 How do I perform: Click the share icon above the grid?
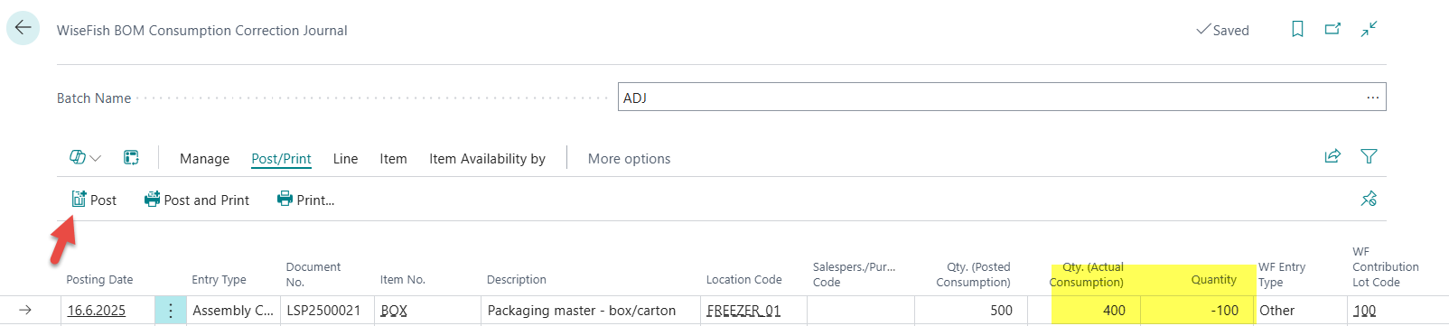(1332, 157)
